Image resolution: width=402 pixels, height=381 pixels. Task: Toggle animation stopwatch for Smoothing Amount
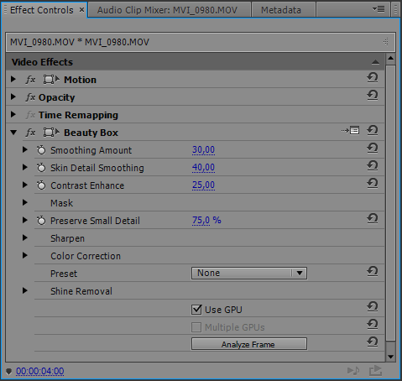[x=41, y=150]
